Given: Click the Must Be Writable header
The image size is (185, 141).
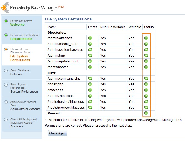Looking at the screenshot, I should click(x=113, y=27).
